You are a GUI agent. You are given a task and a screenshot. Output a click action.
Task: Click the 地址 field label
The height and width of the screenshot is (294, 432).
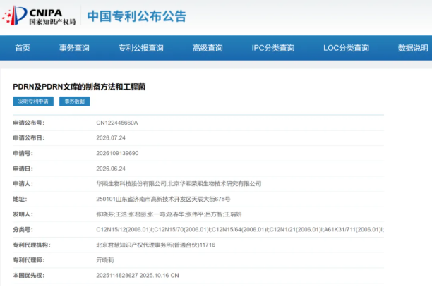[x=20, y=199]
